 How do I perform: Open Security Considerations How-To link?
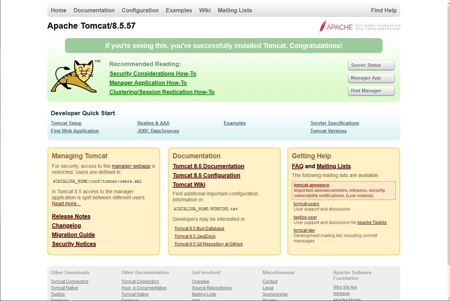[153, 73]
